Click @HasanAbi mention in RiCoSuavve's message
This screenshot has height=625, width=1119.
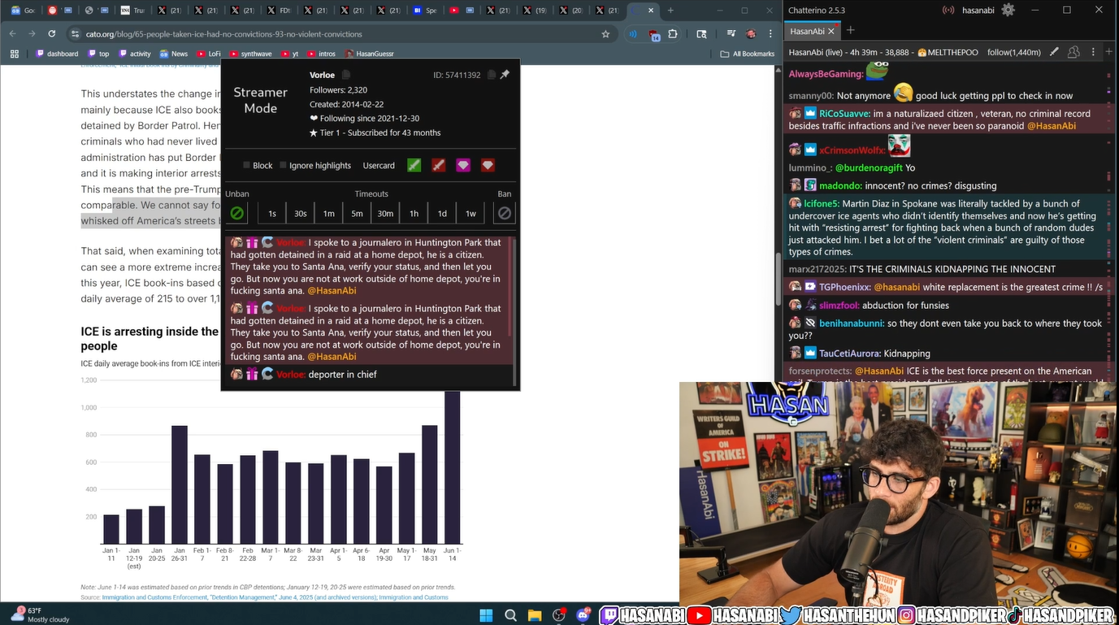[1051, 126]
